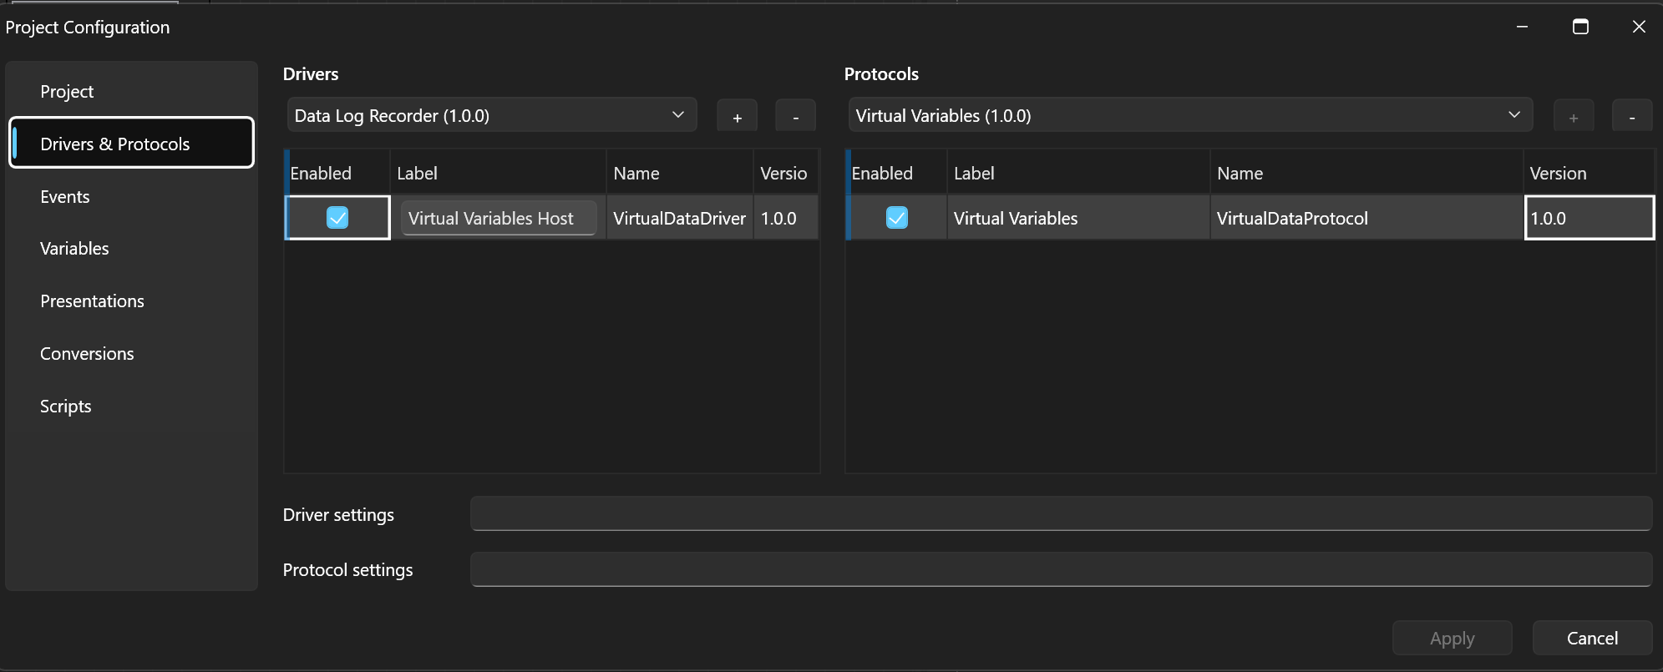
Task: Go to the Project section
Action: (x=132, y=91)
